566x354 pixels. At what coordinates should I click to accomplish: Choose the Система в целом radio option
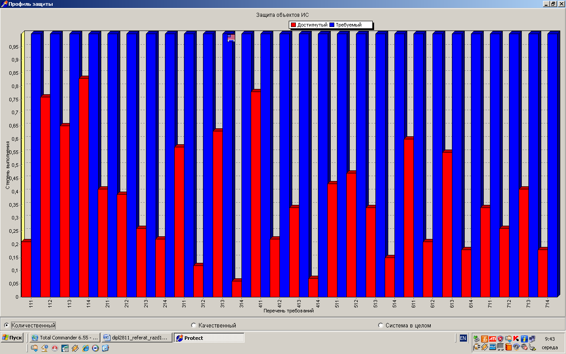click(x=381, y=325)
